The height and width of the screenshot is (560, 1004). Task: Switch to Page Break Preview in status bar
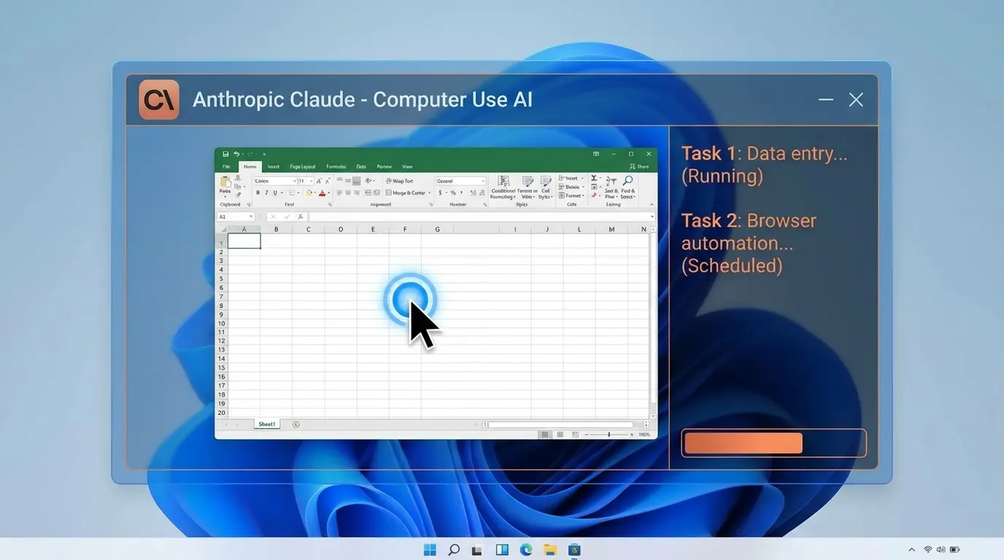(574, 434)
